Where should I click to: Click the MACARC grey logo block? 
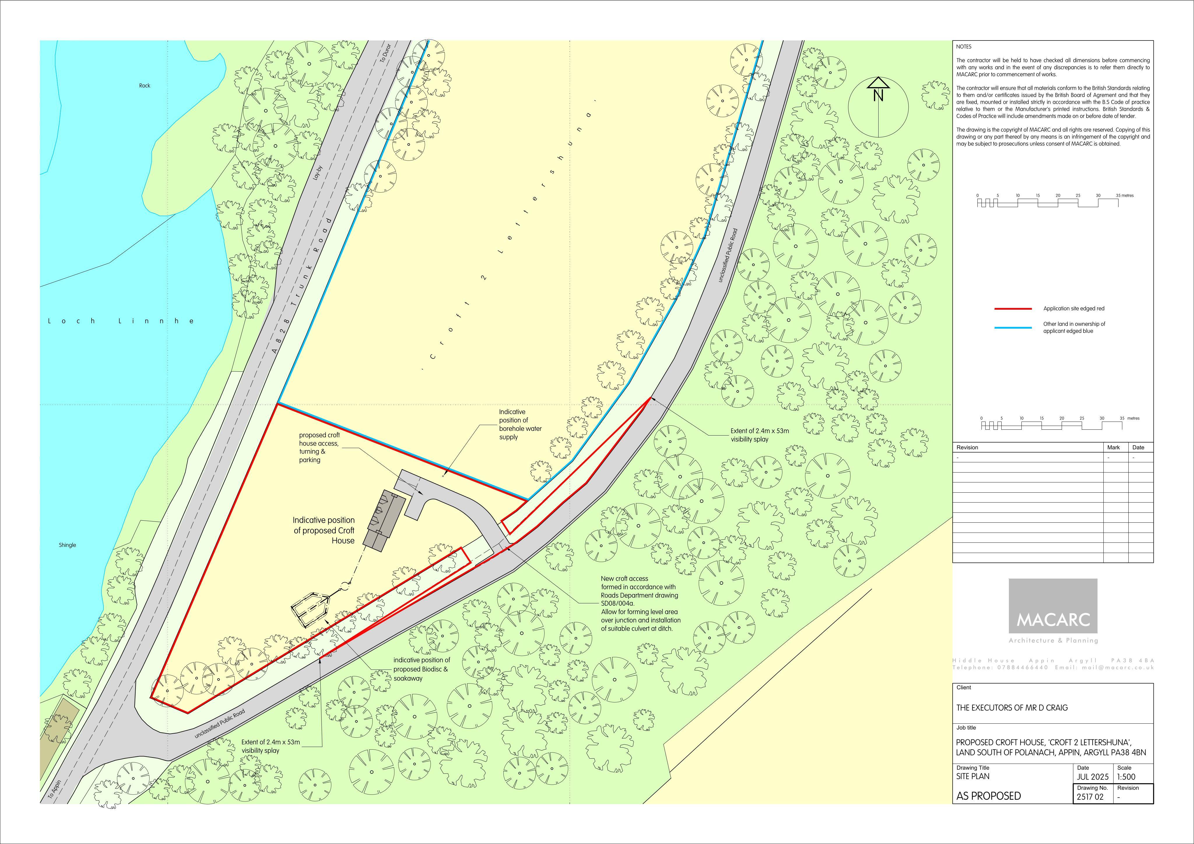[1053, 606]
